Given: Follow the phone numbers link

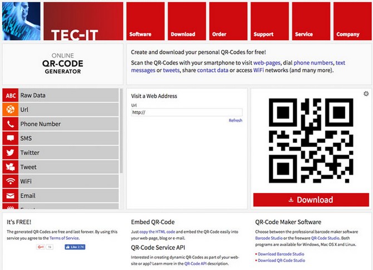Looking at the screenshot, I should coord(313,63).
